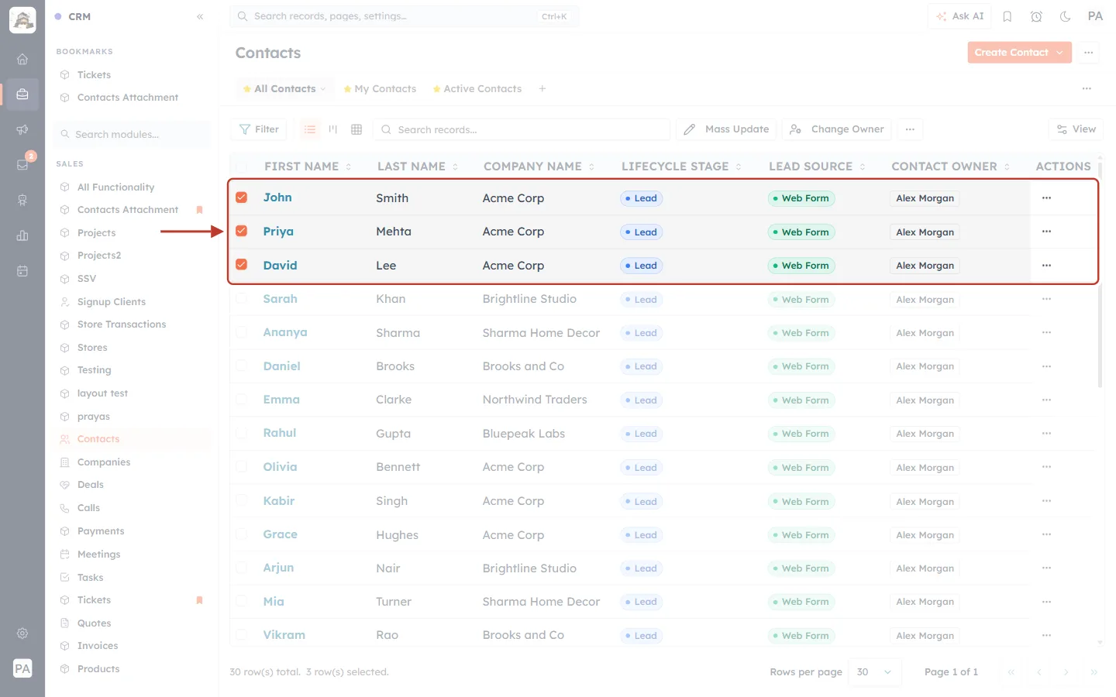
Task: Open the calendar icon in left rail
Action: 22,271
